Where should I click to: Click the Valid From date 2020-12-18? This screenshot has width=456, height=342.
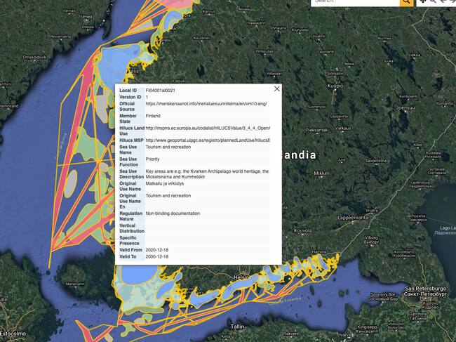pos(156,250)
